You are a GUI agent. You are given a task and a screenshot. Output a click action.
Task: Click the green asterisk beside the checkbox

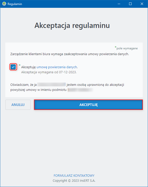tap(20, 65)
